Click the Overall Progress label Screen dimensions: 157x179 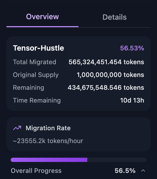tap(36, 171)
